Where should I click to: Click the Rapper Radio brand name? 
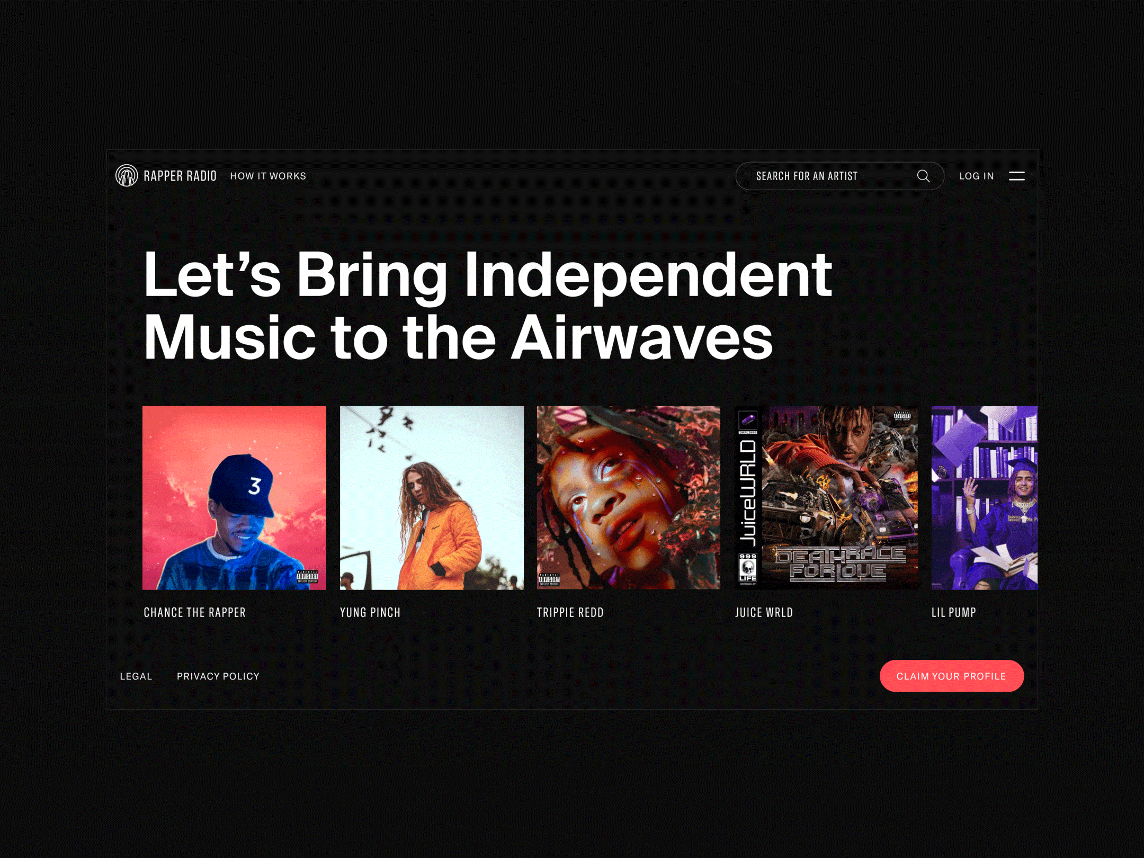180,176
